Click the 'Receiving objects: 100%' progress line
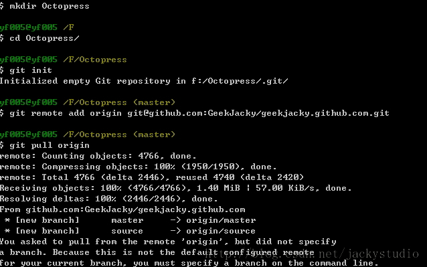The width and height of the screenshot is (427, 267). coord(176,188)
